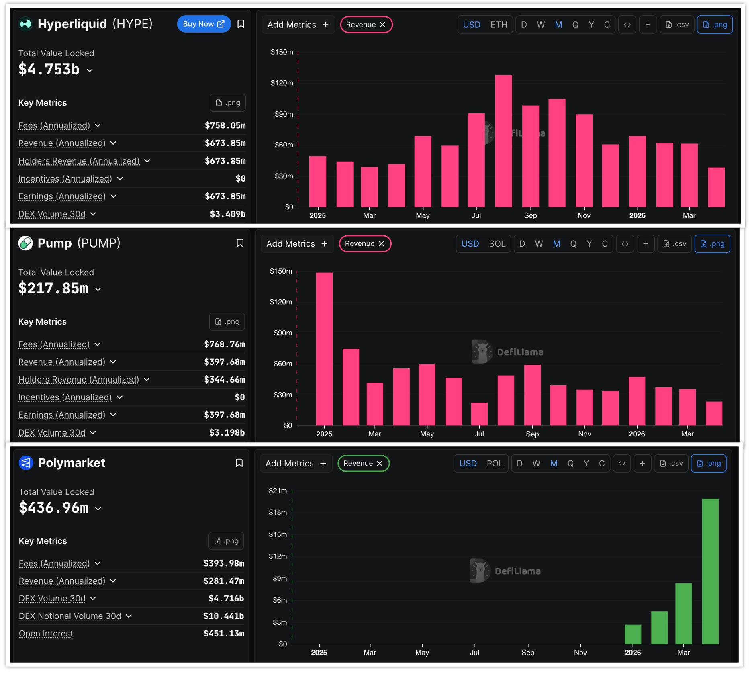Select weekly (W) interval on Hyperliquid chart
Screen dimensions: 750x673
click(x=541, y=25)
